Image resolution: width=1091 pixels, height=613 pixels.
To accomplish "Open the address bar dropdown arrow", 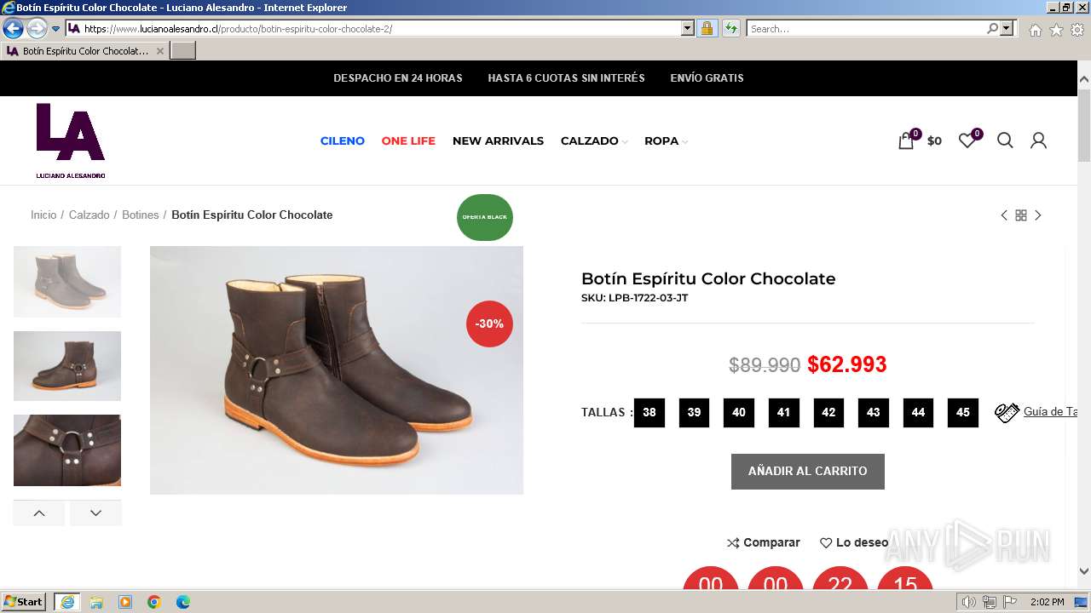I will tap(688, 28).
